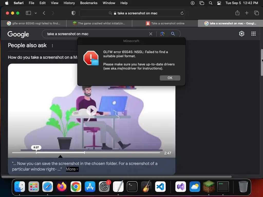The image size is (263, 197).
Task: Open Spotlight search in menu bar
Action: coord(211,3)
